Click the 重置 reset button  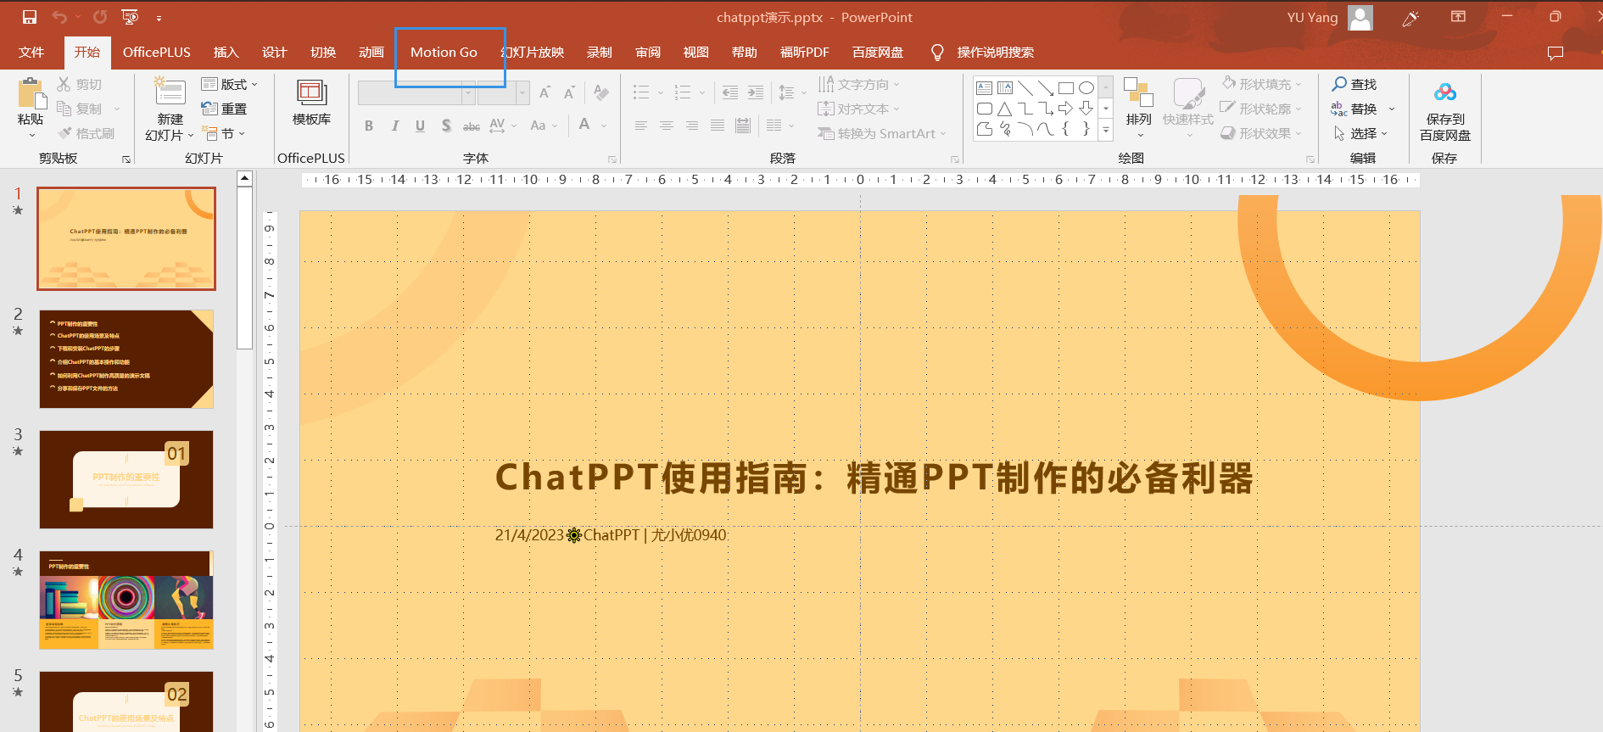point(225,109)
